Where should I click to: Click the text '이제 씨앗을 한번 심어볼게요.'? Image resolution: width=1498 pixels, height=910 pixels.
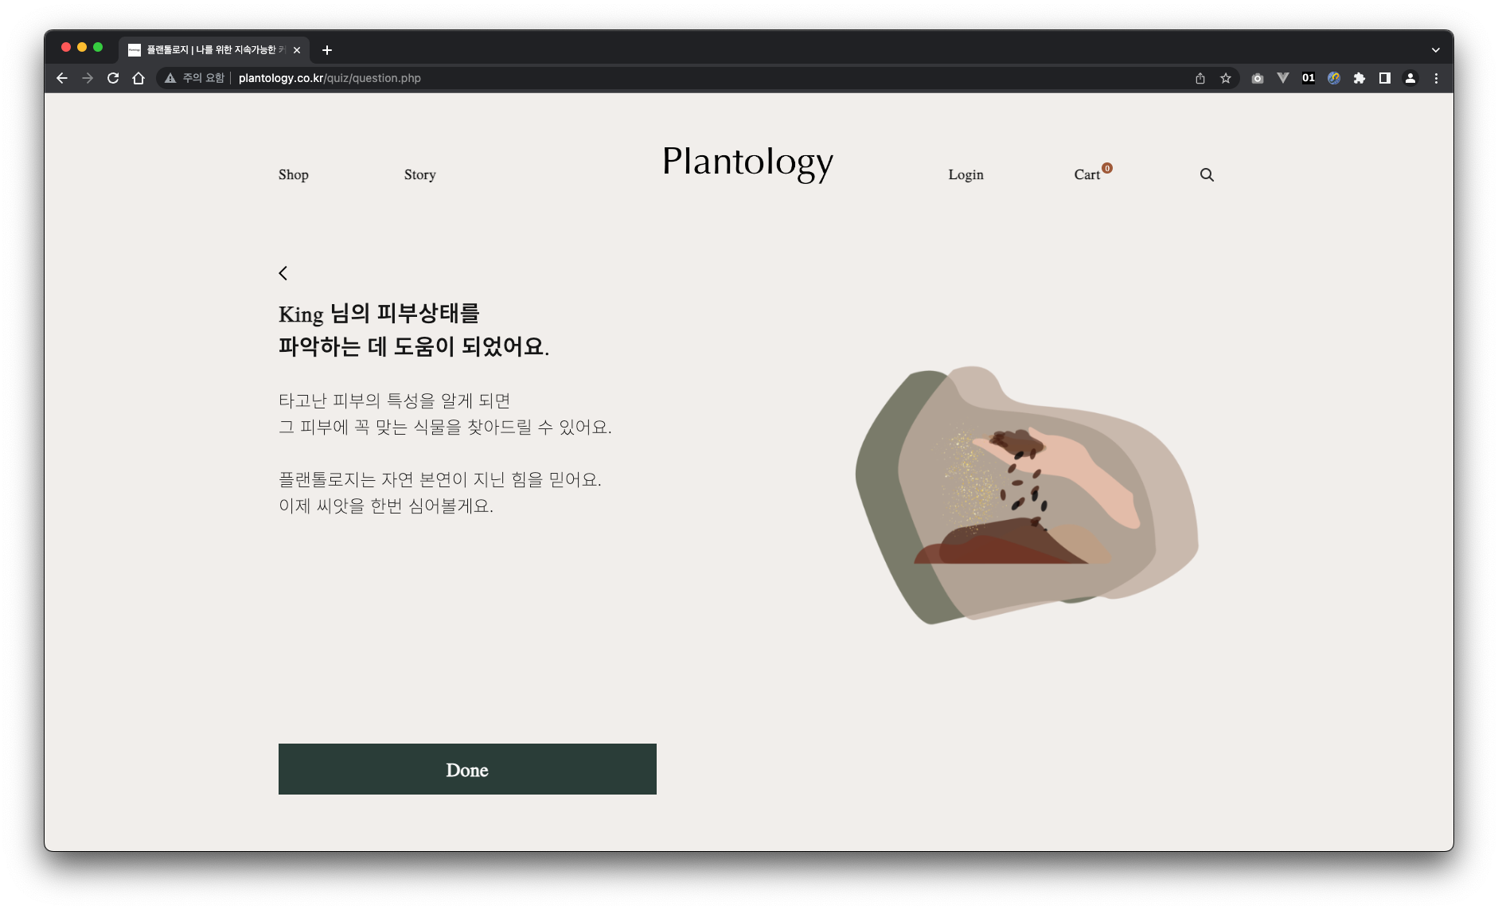386,506
